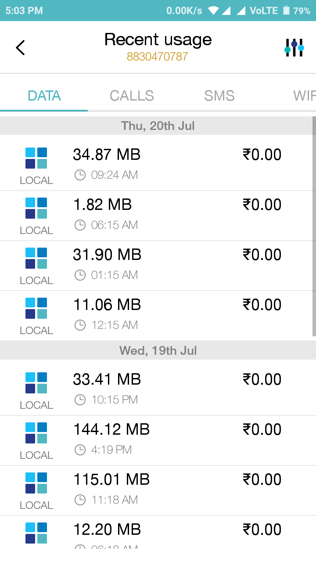Select the DATA tab
Image resolution: width=316 pixels, height=562 pixels.
point(44,96)
